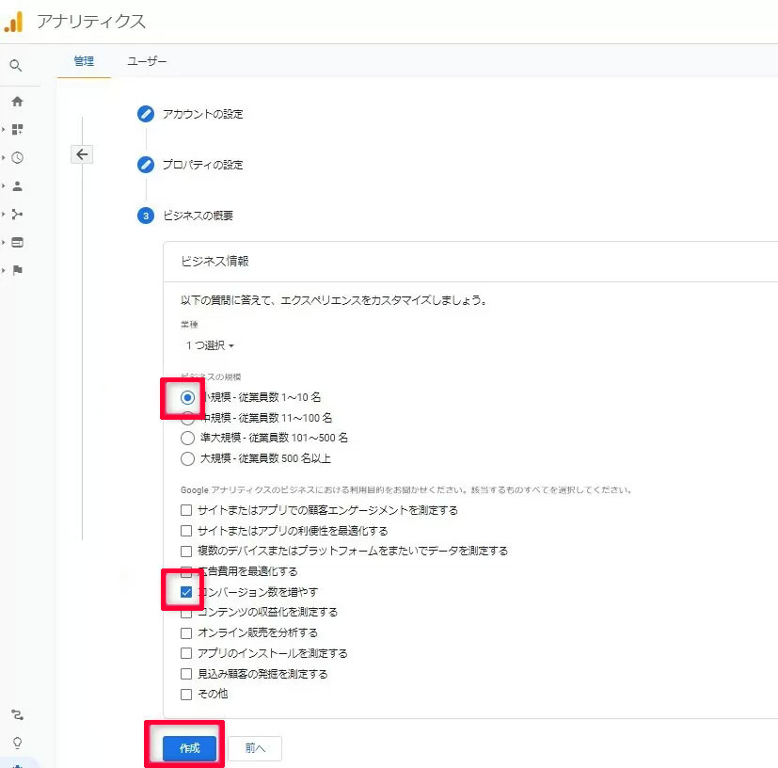Click the blue 作成 button
This screenshot has width=778, height=768.
(x=189, y=748)
